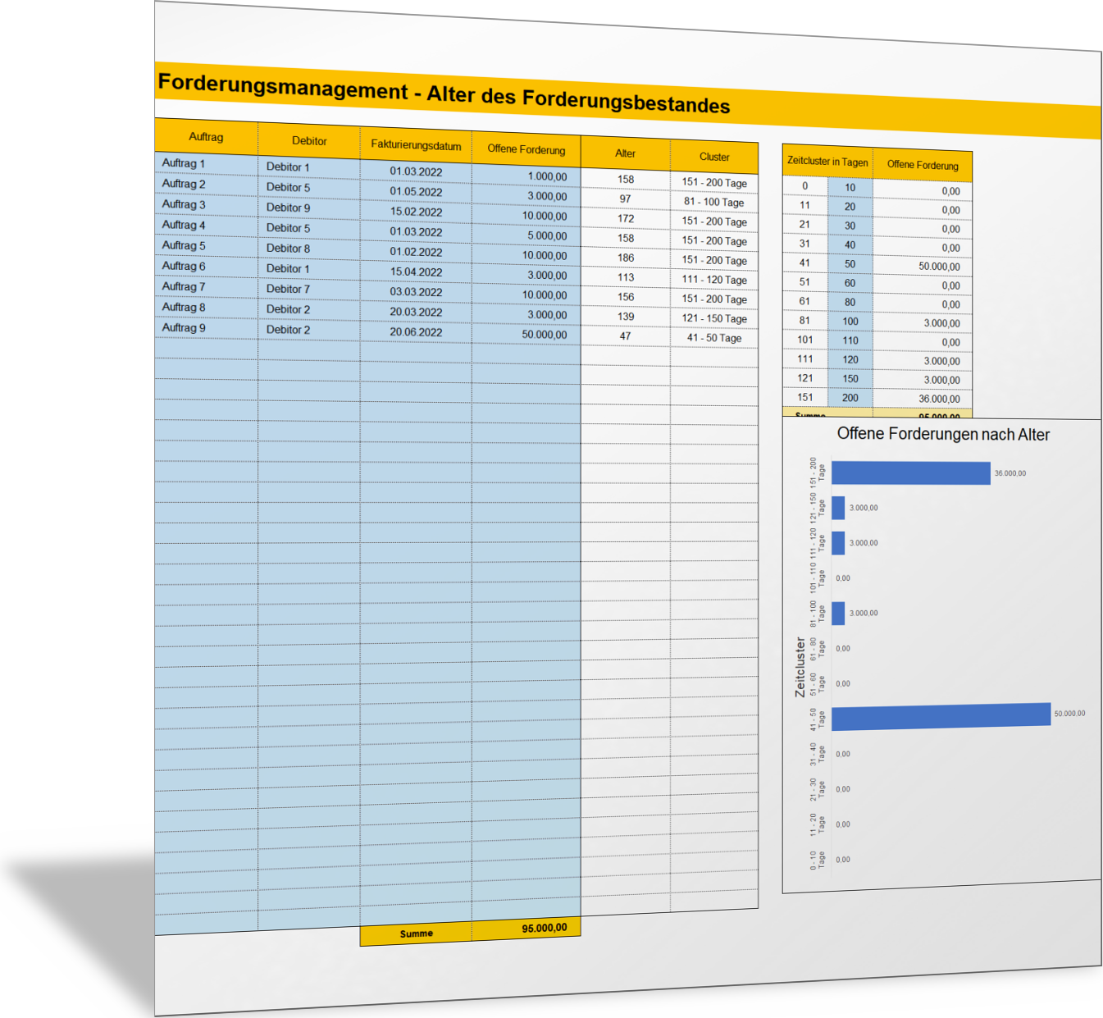Click the "Auftrag" column header
The height and width of the screenshot is (1018, 1103).
click(206, 137)
